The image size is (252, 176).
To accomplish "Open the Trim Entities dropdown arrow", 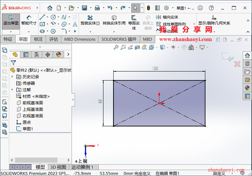I will [x=90, y=32].
